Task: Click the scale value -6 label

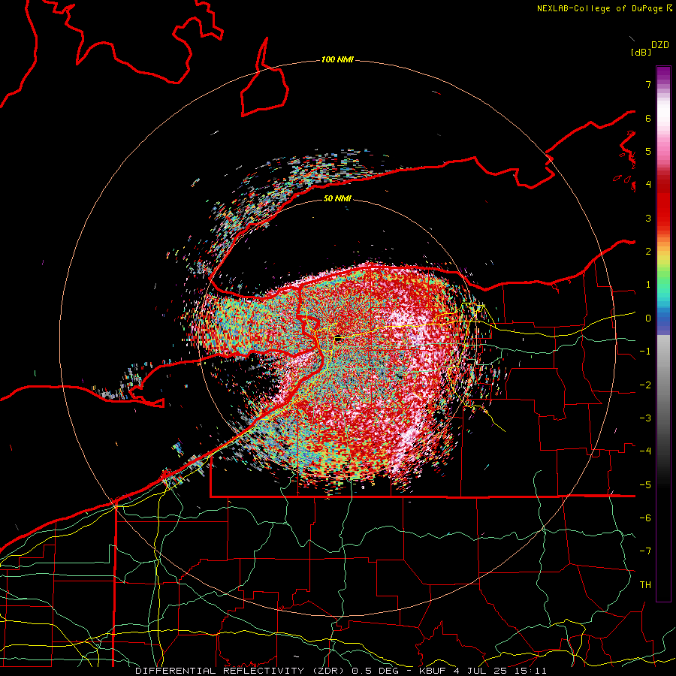Action: (x=645, y=518)
